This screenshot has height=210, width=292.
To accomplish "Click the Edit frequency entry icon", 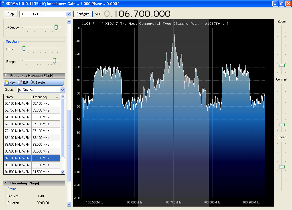I will click(20, 83).
